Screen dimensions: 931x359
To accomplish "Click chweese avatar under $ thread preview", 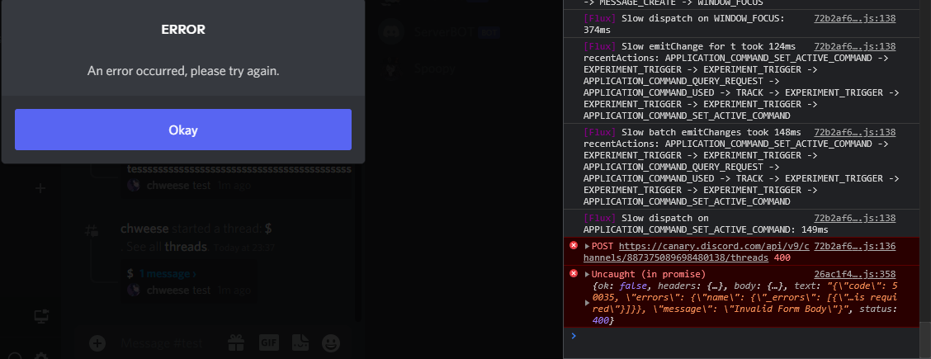I will click(135, 291).
